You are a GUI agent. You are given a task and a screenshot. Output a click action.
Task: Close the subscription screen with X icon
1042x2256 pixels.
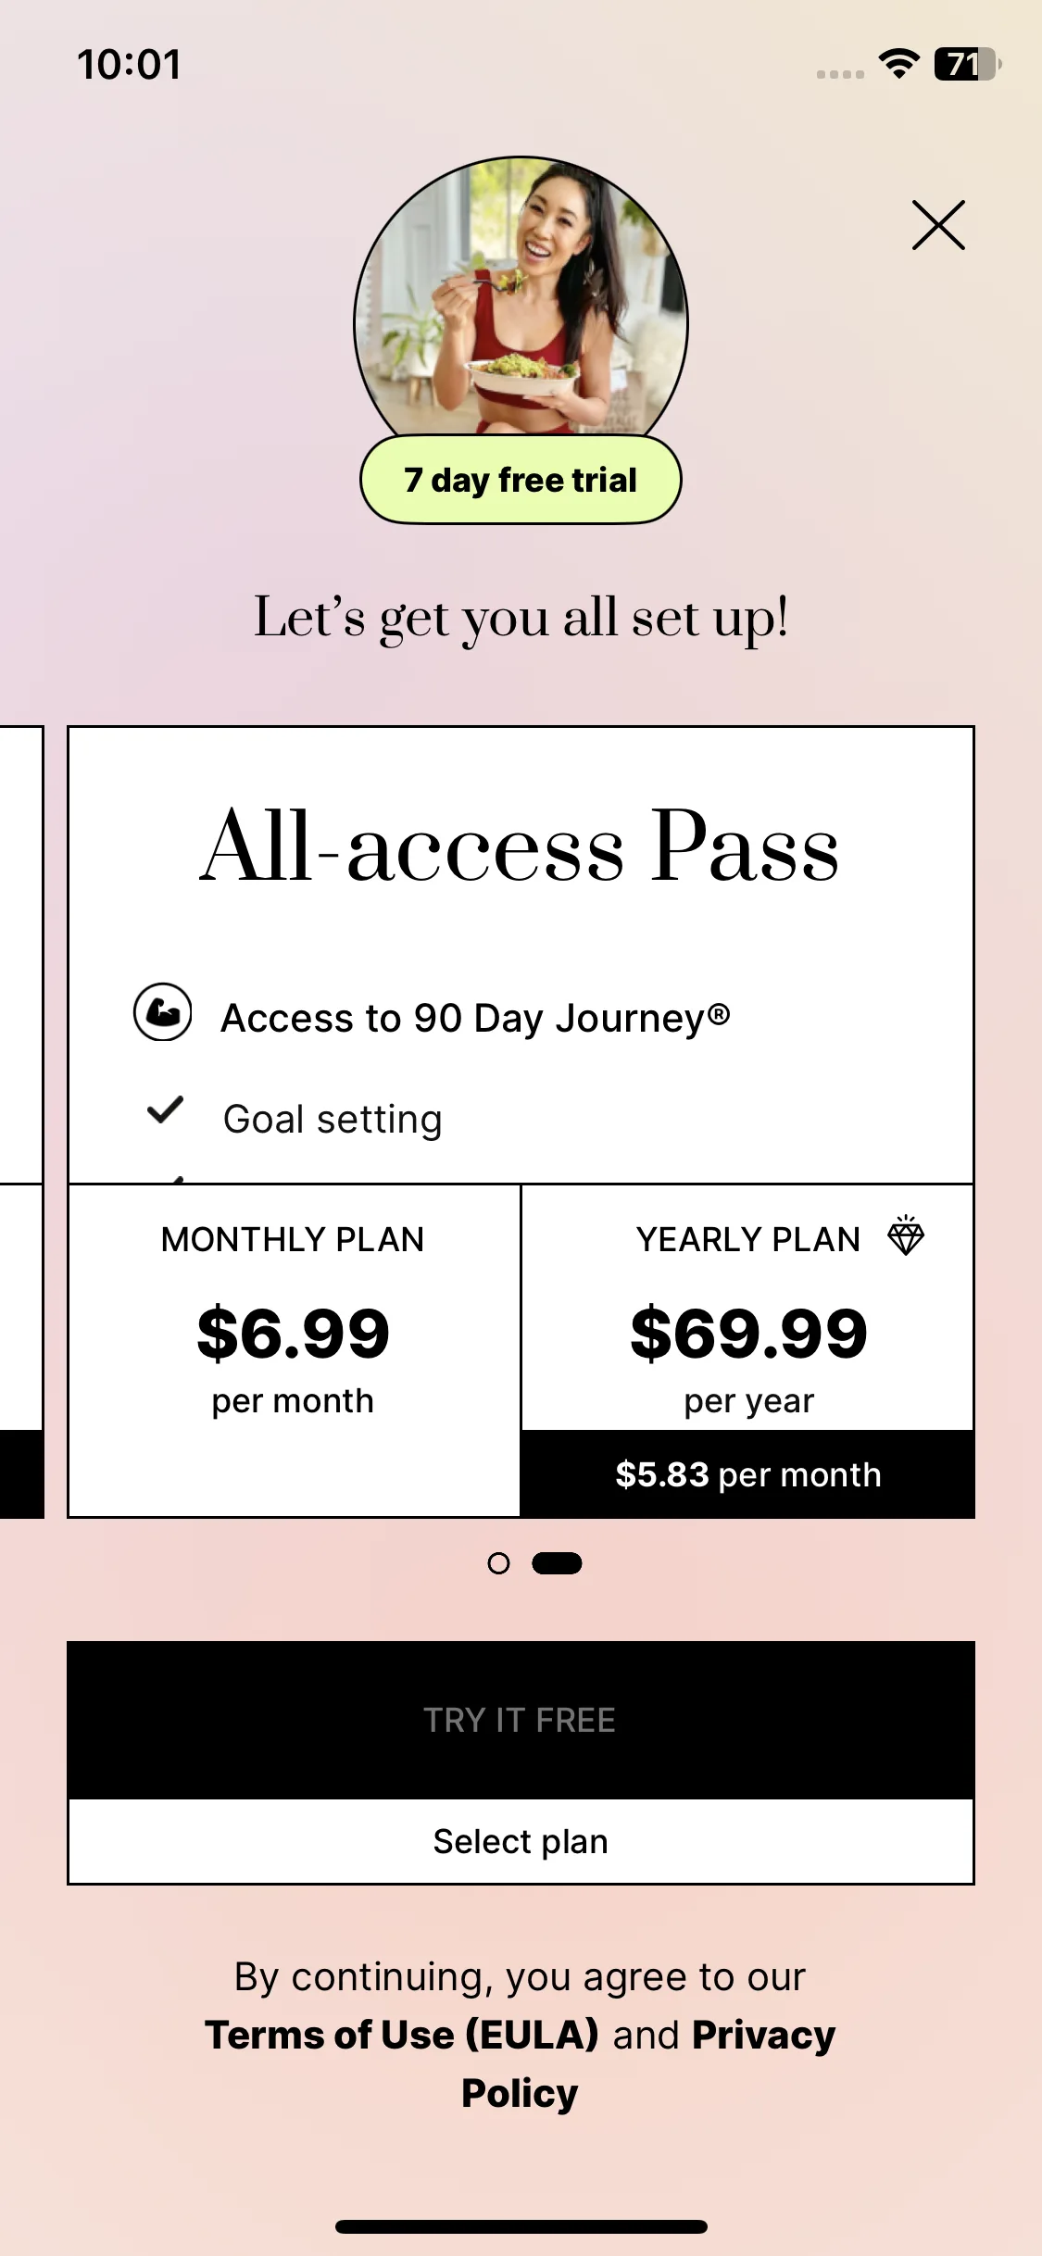click(x=938, y=225)
